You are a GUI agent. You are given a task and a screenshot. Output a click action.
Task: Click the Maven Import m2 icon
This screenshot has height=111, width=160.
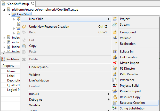tap(115, 63)
